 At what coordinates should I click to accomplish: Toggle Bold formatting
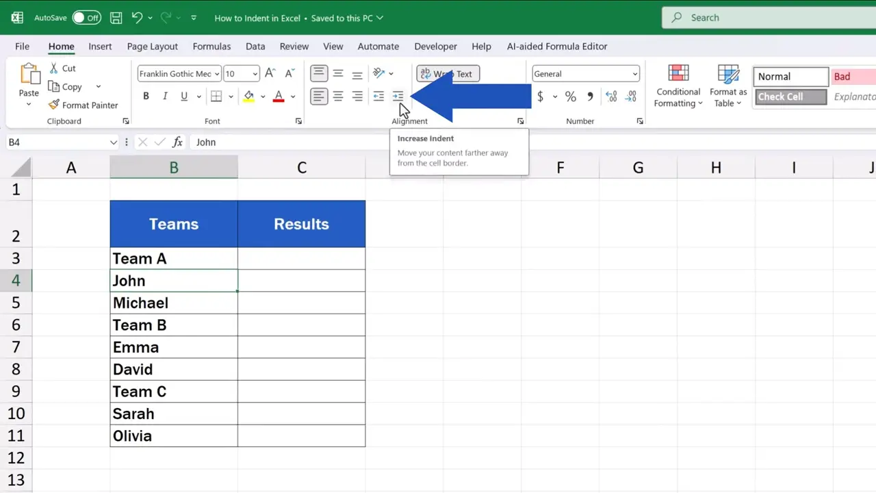[x=146, y=96]
